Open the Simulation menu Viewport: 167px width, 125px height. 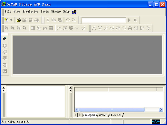tap(30, 12)
